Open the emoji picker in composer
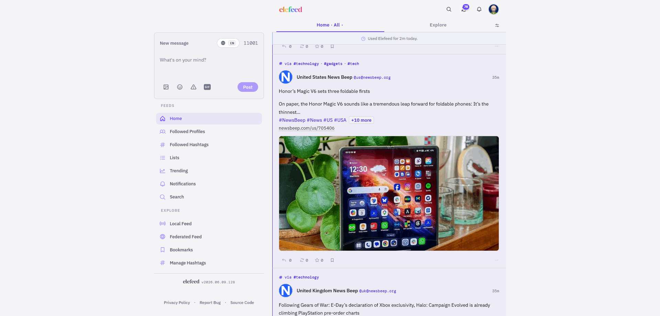This screenshot has width=660, height=316. pos(180,87)
